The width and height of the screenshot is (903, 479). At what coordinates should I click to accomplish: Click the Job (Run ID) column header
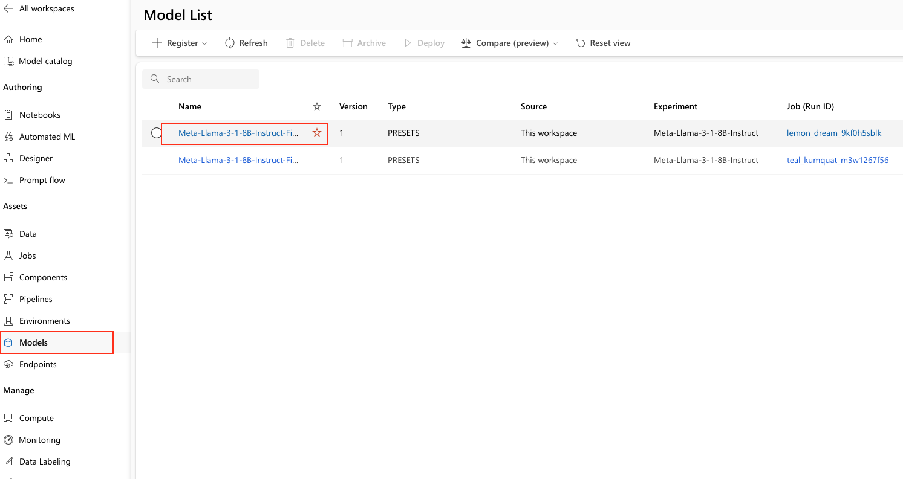[x=810, y=106]
